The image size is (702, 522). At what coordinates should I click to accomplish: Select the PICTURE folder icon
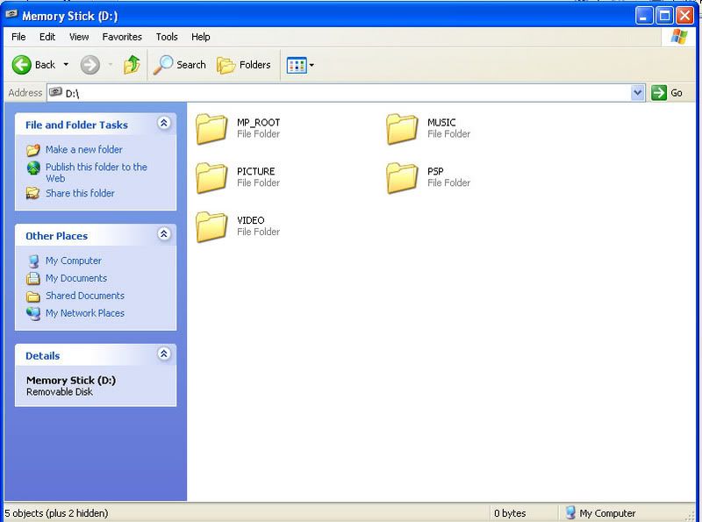pos(211,178)
